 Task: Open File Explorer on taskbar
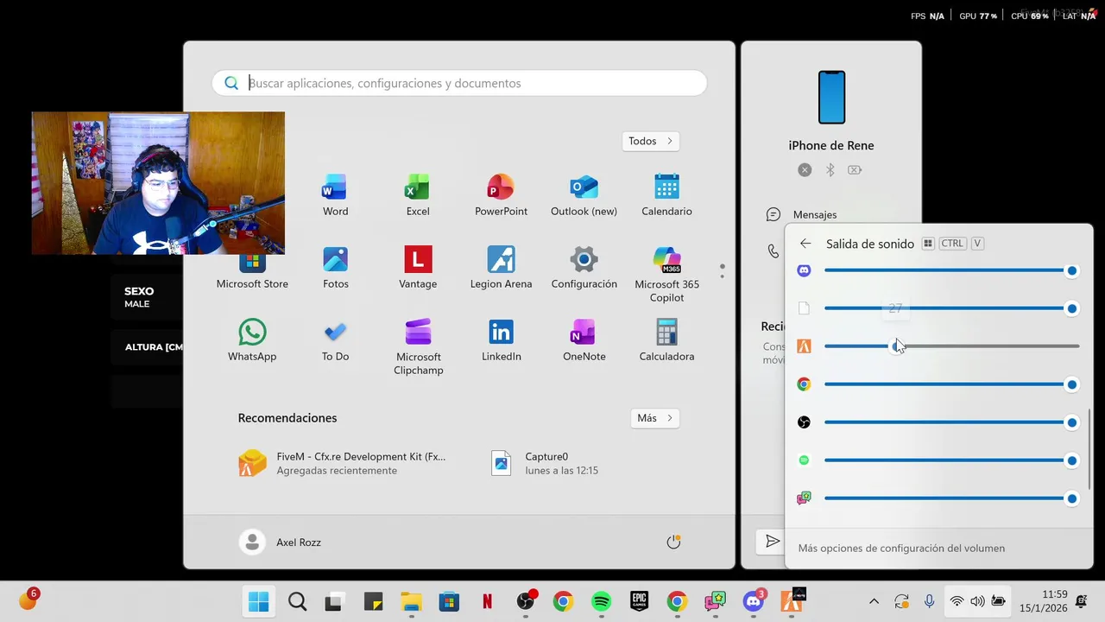point(411,601)
